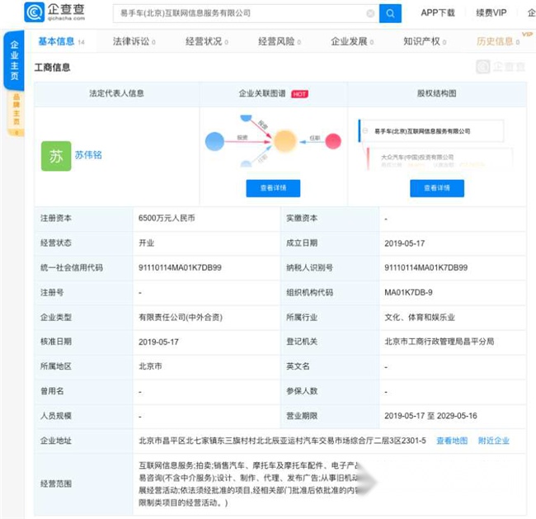536x519 pixels.
Task: Click 经营状态 value 开业
Action: pyautogui.click(x=146, y=243)
